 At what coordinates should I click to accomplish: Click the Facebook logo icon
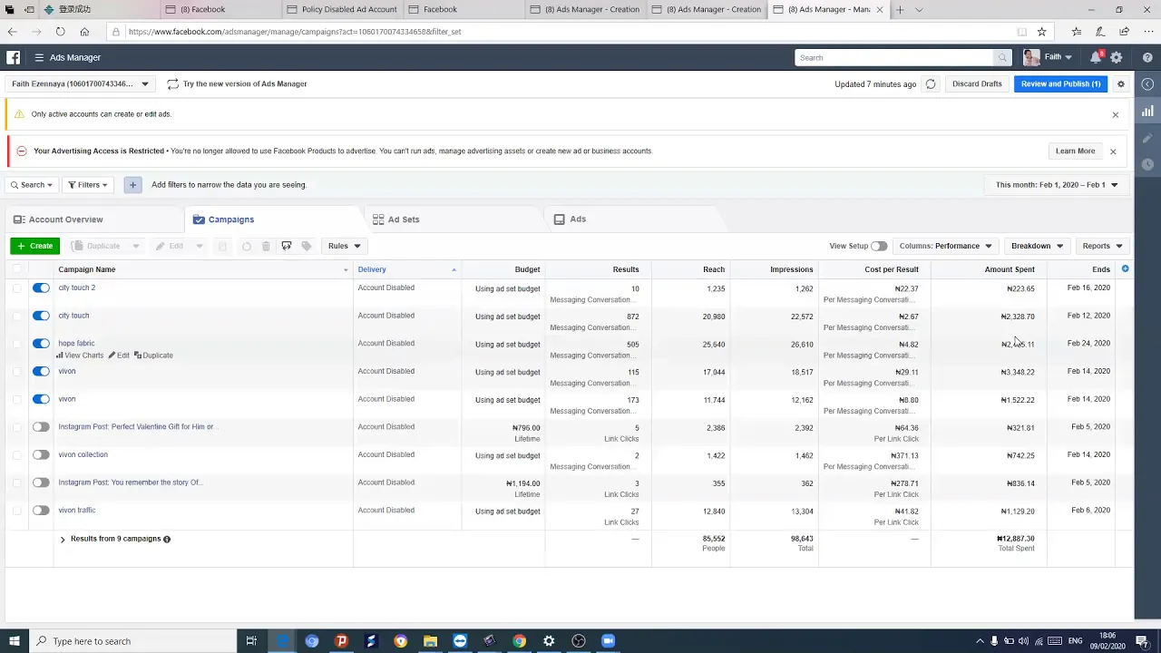pos(13,57)
